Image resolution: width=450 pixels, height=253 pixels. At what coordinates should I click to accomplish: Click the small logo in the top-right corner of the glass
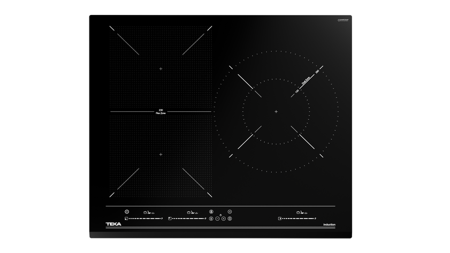tap(343, 20)
